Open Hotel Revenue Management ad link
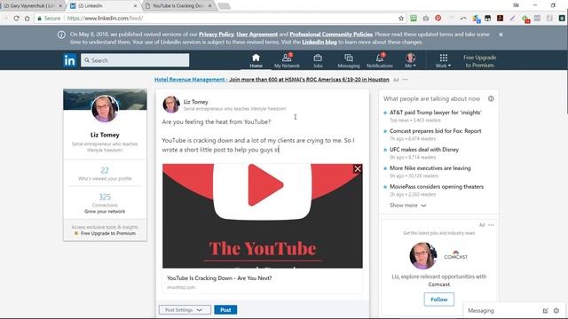The image size is (568, 319). (272, 79)
